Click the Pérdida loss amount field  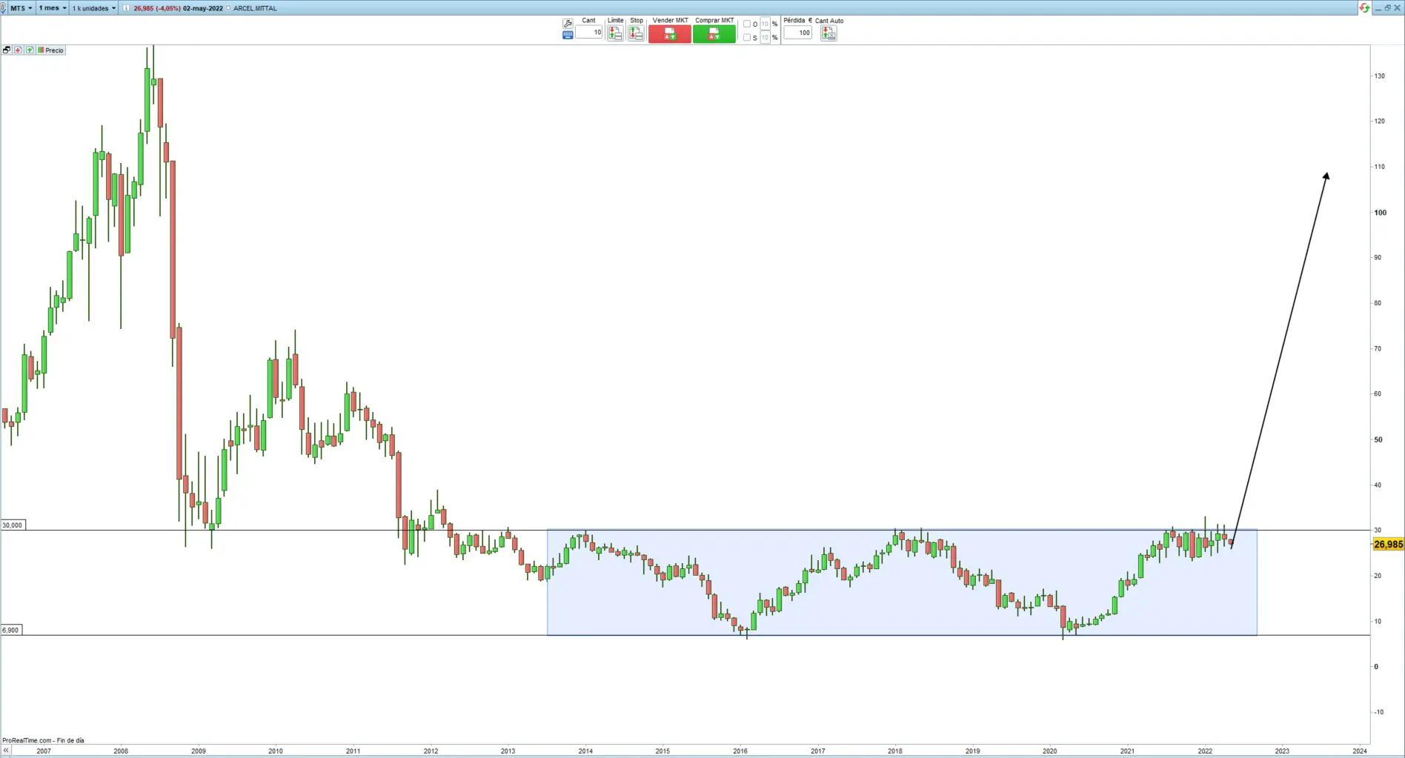click(x=798, y=33)
